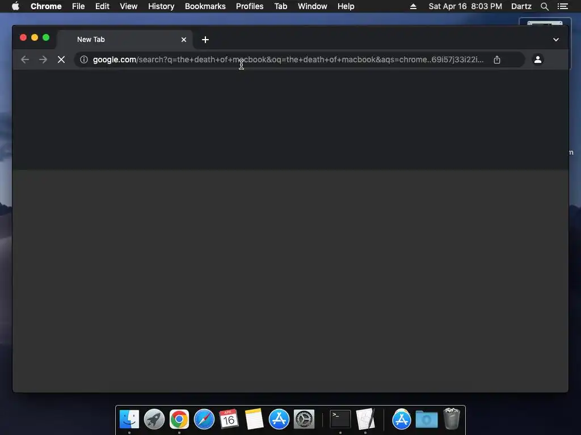Select the desktop drive icon behind Chrome
The height and width of the screenshot is (435, 581).
(545, 22)
